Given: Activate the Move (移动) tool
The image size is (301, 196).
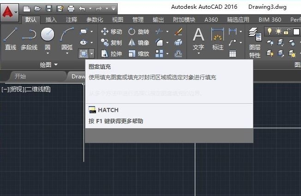Looking at the screenshot, I should [x=112, y=31].
